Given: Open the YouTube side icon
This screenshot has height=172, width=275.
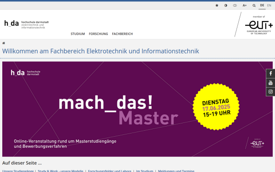Looking at the screenshot, I should coord(270,83).
